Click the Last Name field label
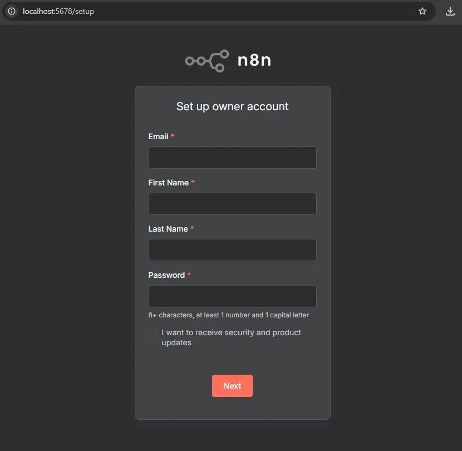This screenshot has width=462, height=451. (x=168, y=229)
